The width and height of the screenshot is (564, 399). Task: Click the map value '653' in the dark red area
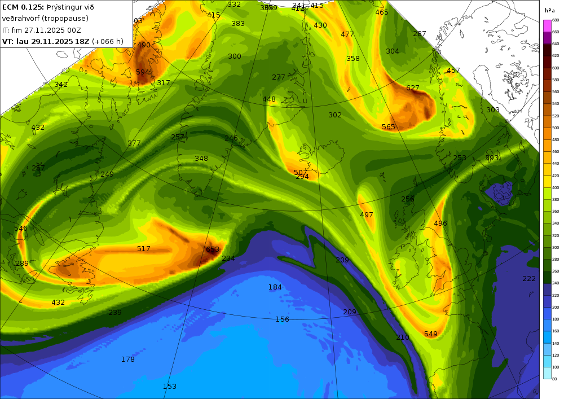[213, 249]
